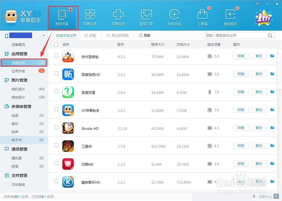Viewport: 282px width, 201px height.
Task: Check the 酷狗音乐HD row checkbox
Action: coord(56,181)
